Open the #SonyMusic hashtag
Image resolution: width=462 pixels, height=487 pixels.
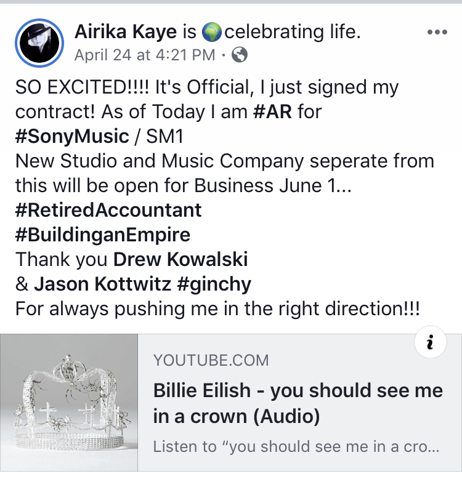[x=72, y=137]
